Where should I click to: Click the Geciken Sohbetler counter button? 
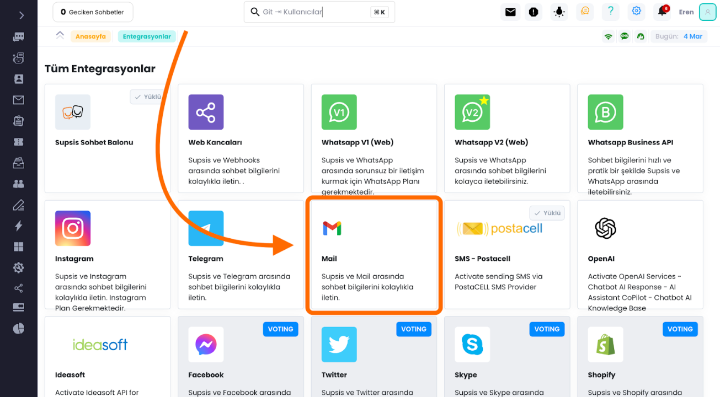pyautogui.click(x=93, y=12)
